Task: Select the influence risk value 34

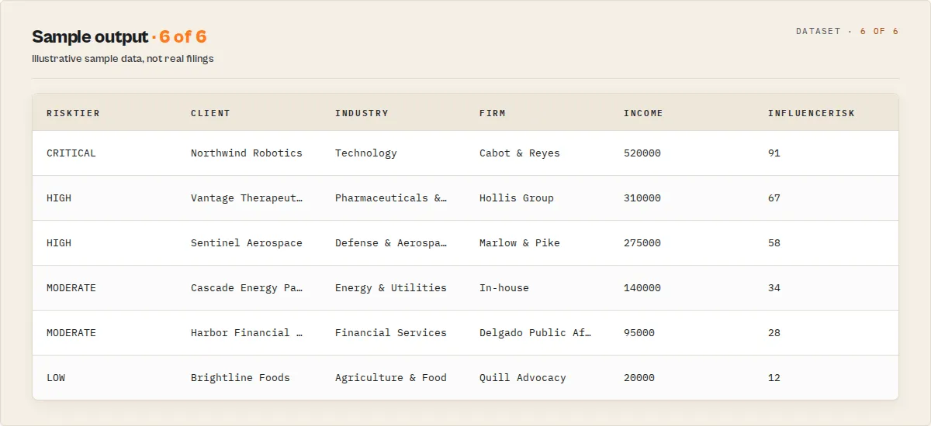Action: pyautogui.click(x=774, y=288)
